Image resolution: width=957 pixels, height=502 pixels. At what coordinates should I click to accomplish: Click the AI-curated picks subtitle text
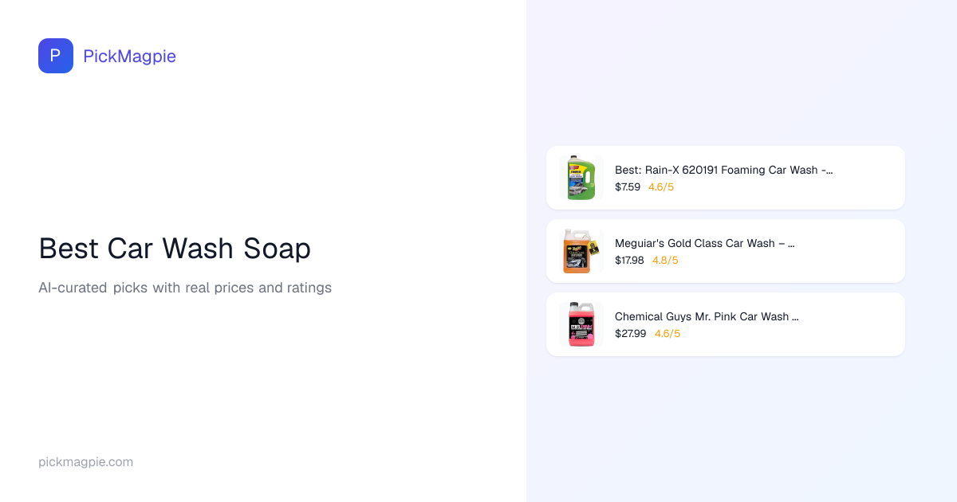[185, 288]
